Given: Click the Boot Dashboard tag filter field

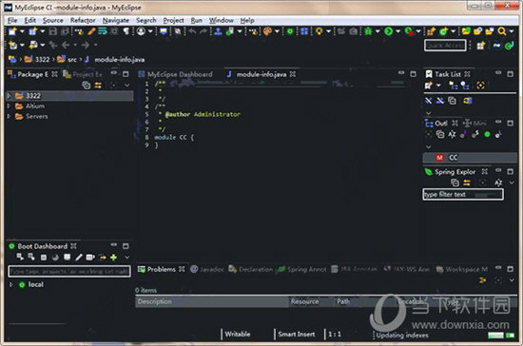Looking at the screenshot, I should pyautogui.click(x=69, y=271).
